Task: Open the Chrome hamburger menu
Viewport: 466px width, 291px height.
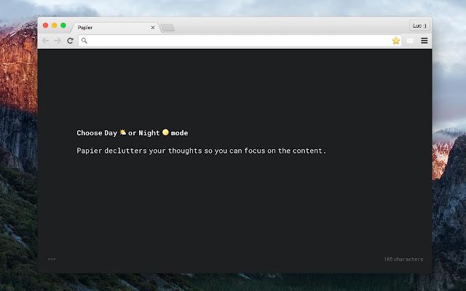Action: [x=424, y=41]
